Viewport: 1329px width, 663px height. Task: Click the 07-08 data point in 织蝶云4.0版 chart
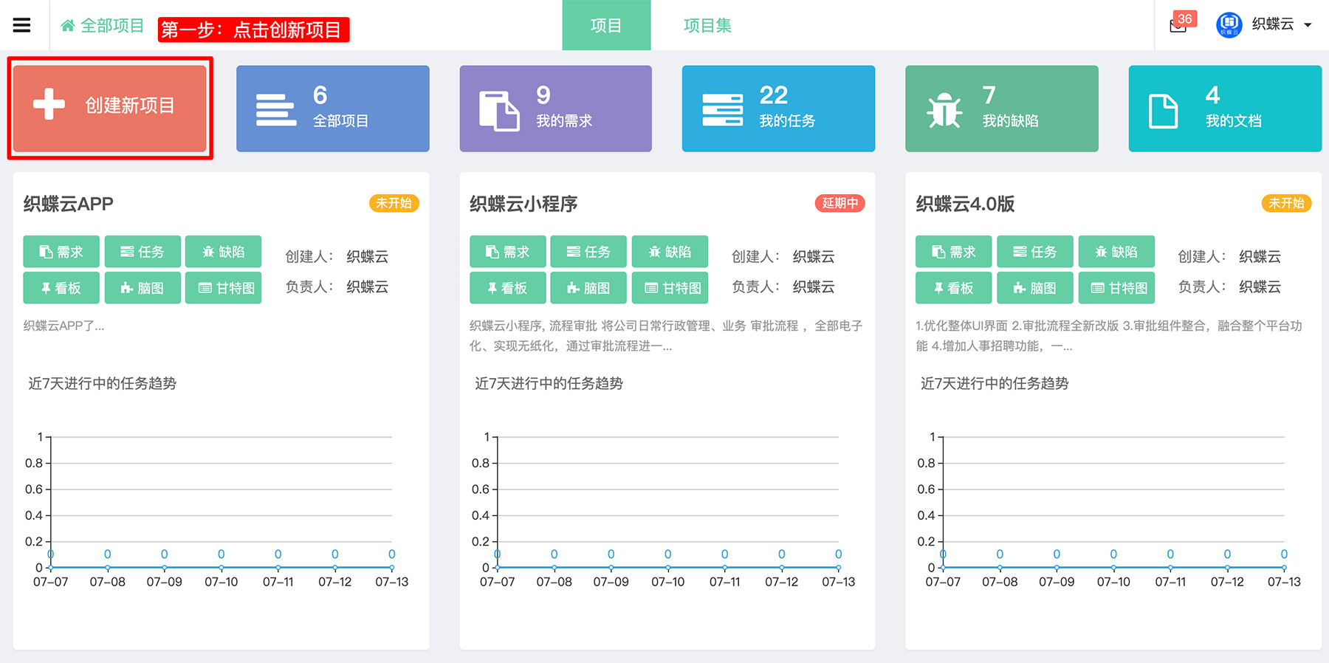point(1000,567)
